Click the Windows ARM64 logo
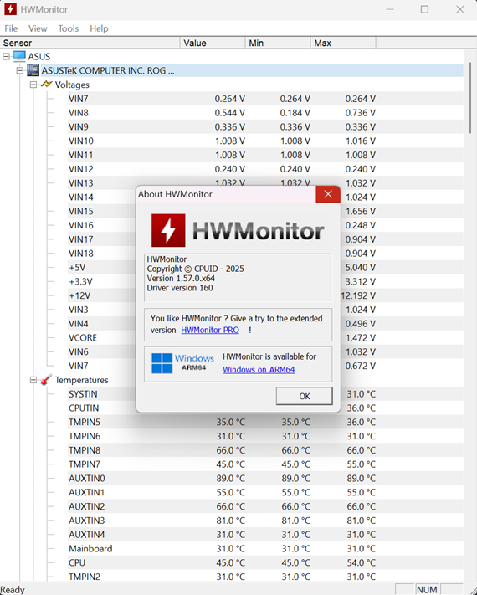The height and width of the screenshot is (595, 477). tap(182, 362)
